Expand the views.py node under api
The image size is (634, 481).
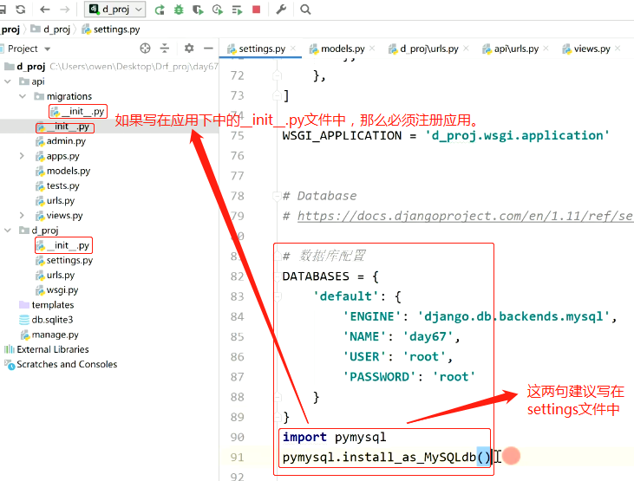pyautogui.click(x=22, y=215)
